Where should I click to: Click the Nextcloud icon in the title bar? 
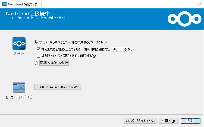[4, 4]
